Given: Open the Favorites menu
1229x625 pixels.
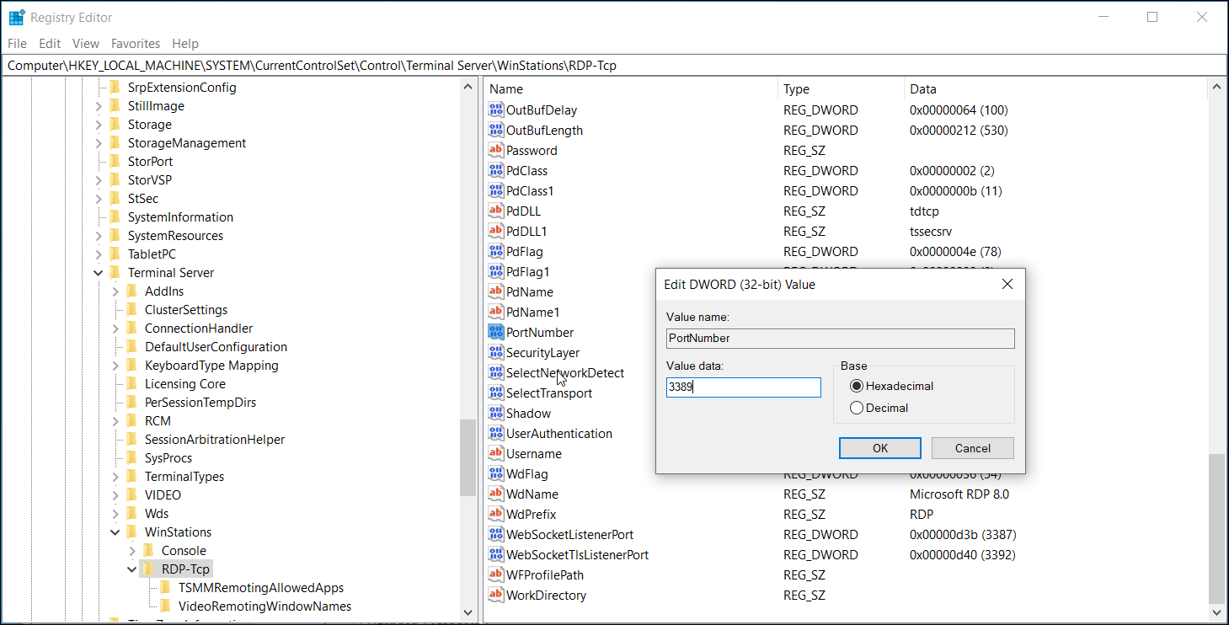Looking at the screenshot, I should point(136,44).
